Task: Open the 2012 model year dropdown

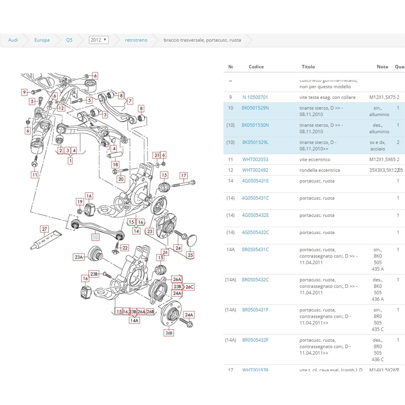Action: coord(98,40)
